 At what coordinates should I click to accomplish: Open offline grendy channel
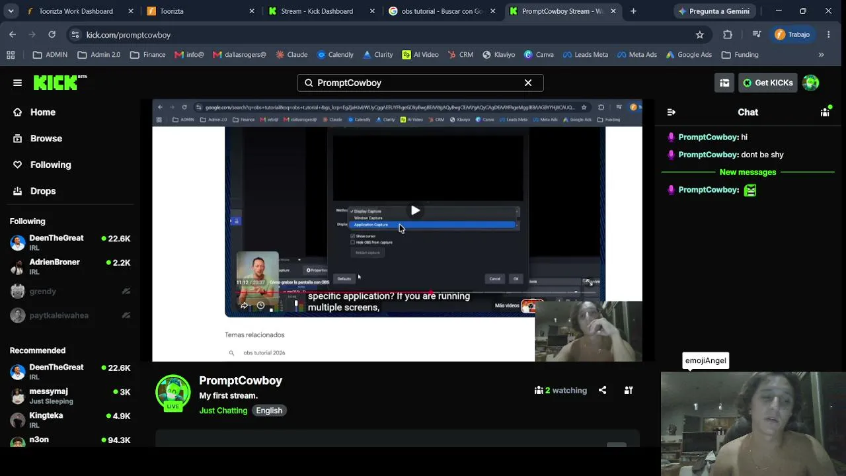pos(70,292)
